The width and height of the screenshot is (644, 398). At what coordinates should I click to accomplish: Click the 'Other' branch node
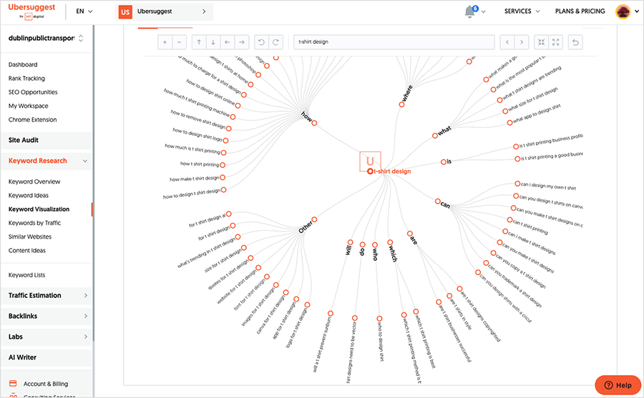tap(314, 219)
